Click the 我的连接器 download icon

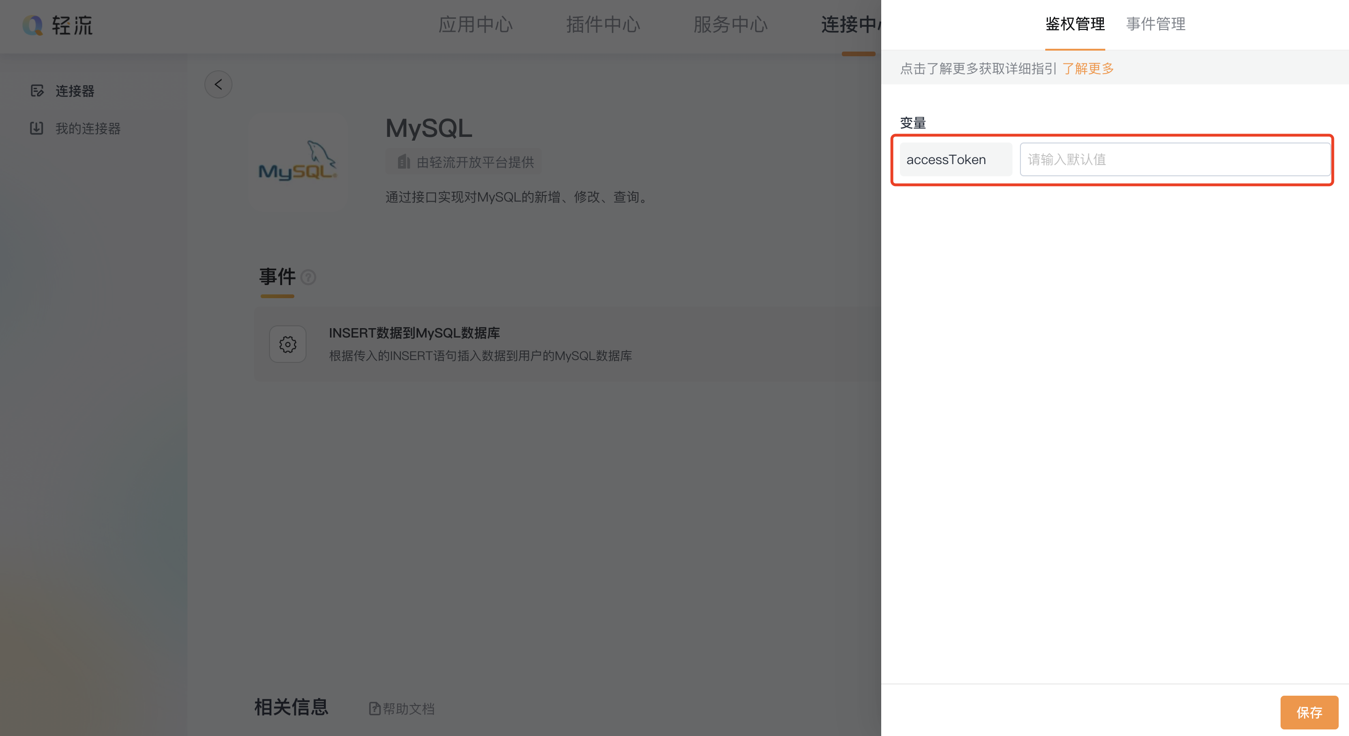point(37,128)
